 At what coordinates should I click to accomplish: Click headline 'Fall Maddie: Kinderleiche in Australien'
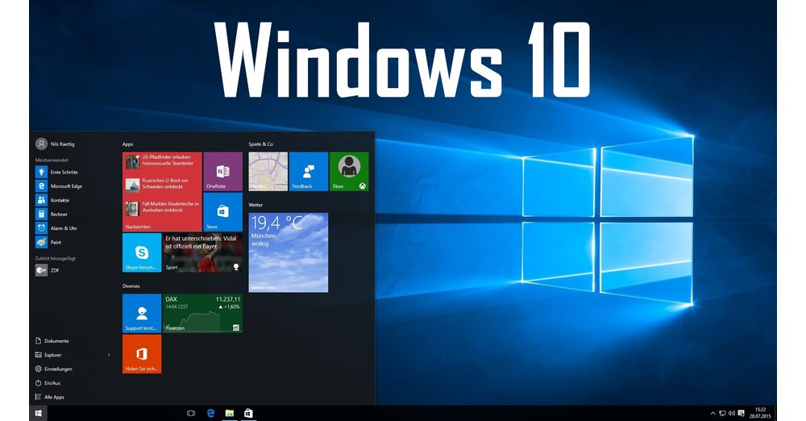171,207
